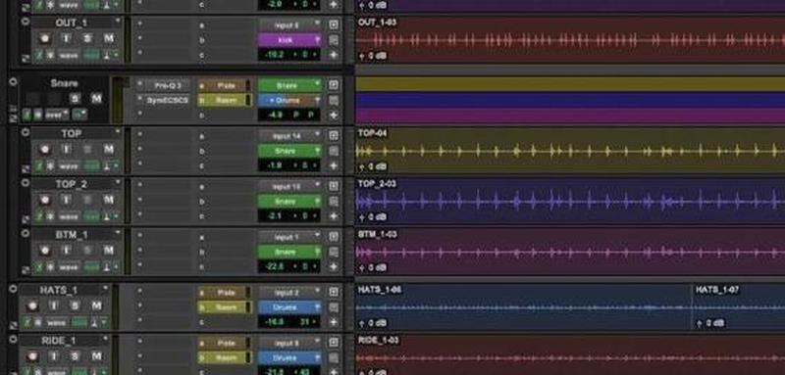The height and width of the screenshot is (375, 785).
Task: Enable input monitoring on OUT_1 track
Action: tap(66, 38)
